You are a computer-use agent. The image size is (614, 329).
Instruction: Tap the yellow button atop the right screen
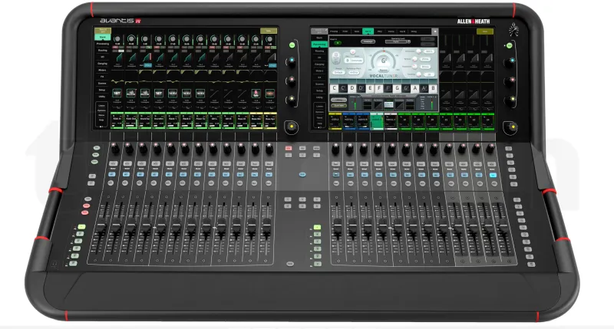(x=485, y=31)
